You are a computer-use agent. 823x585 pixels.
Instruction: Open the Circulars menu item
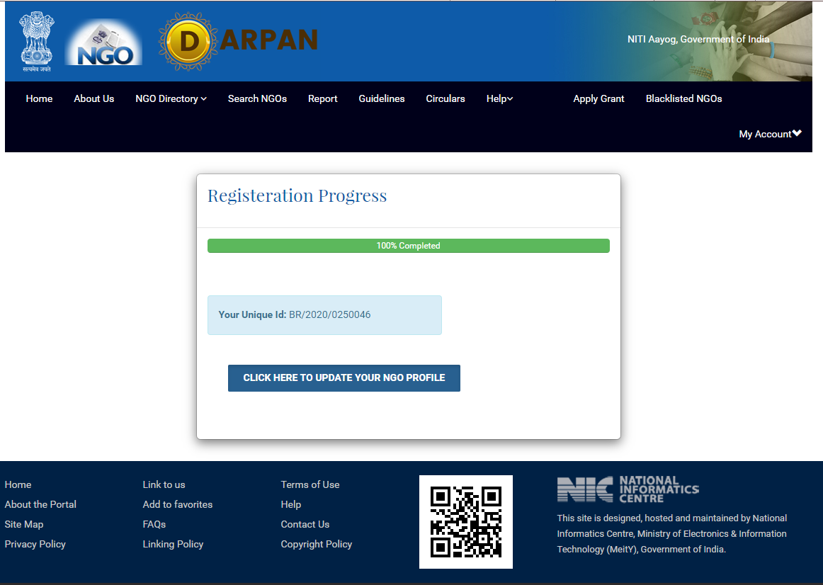pyautogui.click(x=445, y=98)
